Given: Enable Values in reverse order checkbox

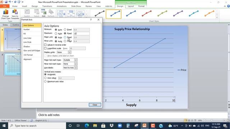Looking at the screenshot, I should tap(45, 45).
